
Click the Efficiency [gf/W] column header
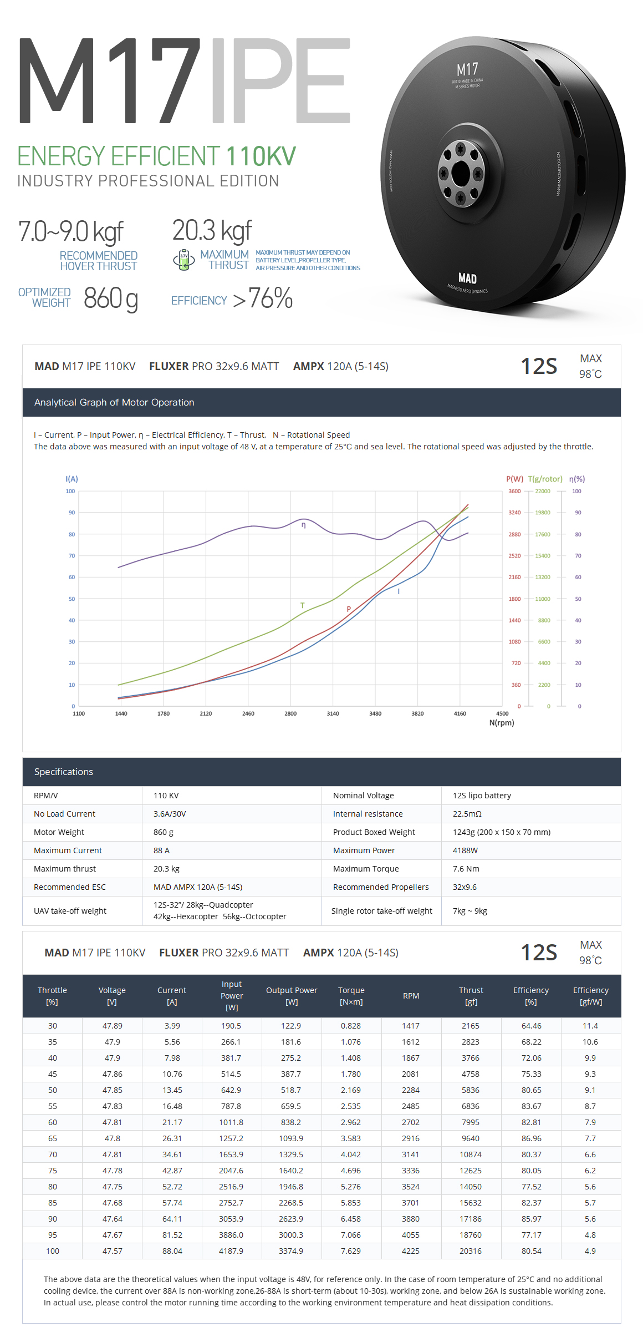(x=590, y=996)
